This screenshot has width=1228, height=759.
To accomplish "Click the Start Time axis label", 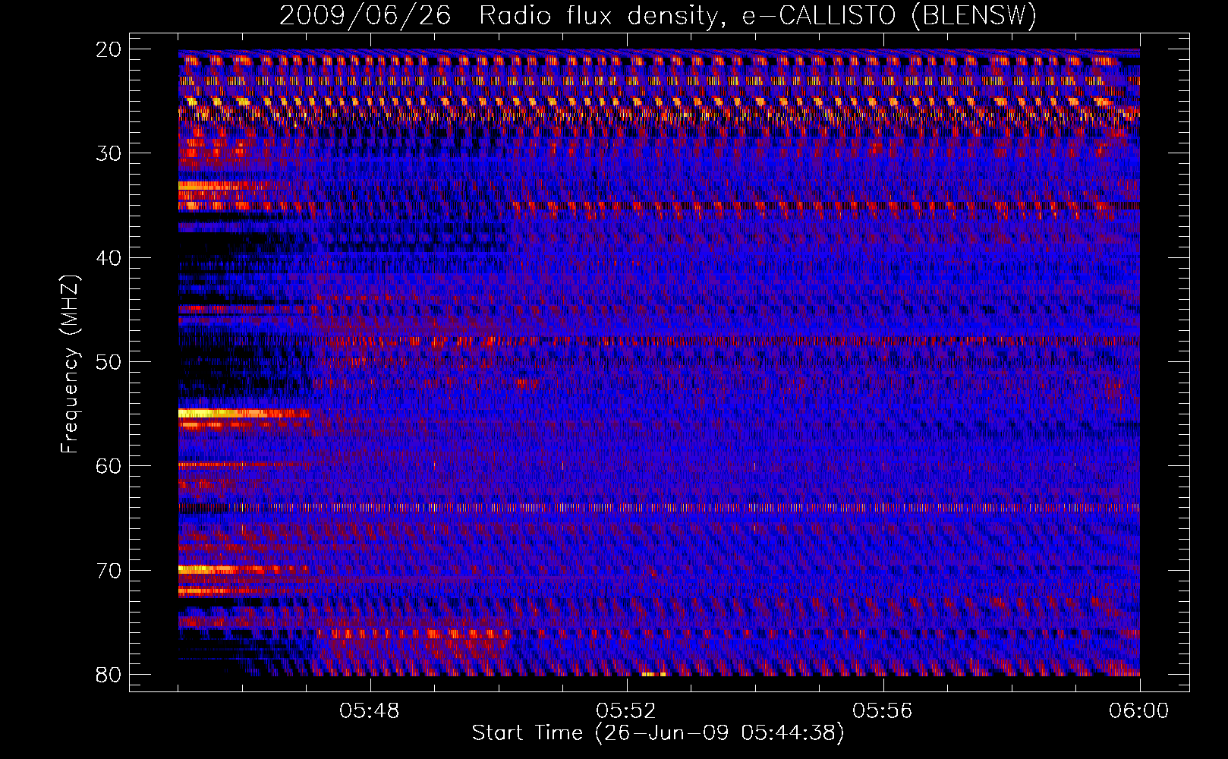I will [x=658, y=733].
